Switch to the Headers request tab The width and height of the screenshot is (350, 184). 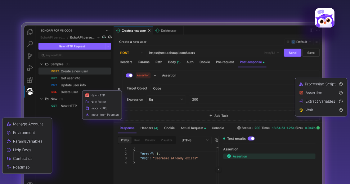tap(126, 62)
